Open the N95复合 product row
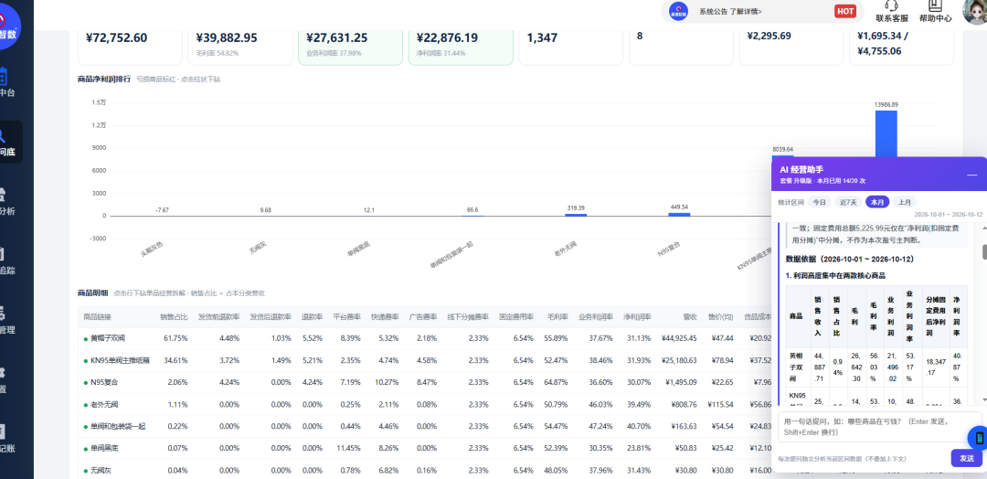Screen dimensions: 987x479 tap(425, 382)
